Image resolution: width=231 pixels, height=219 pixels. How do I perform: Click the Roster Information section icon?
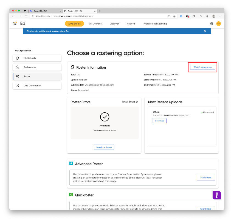[x=72, y=67]
